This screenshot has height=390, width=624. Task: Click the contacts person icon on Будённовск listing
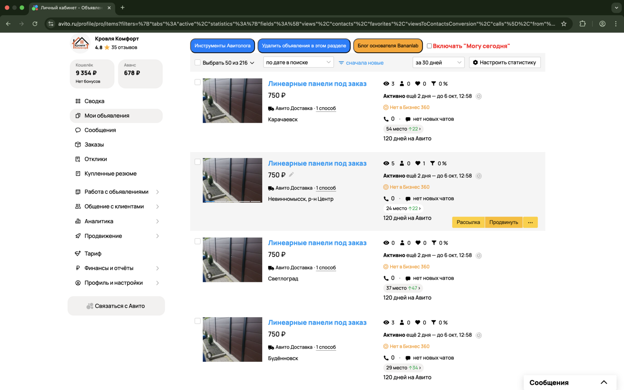(x=402, y=322)
